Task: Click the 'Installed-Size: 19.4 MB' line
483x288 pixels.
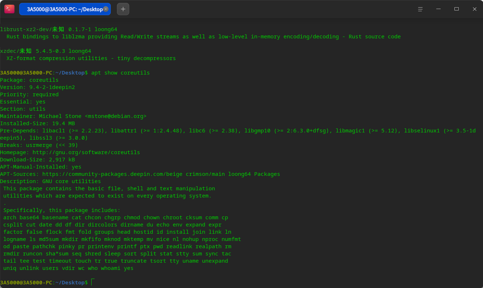Action: pos(38,123)
